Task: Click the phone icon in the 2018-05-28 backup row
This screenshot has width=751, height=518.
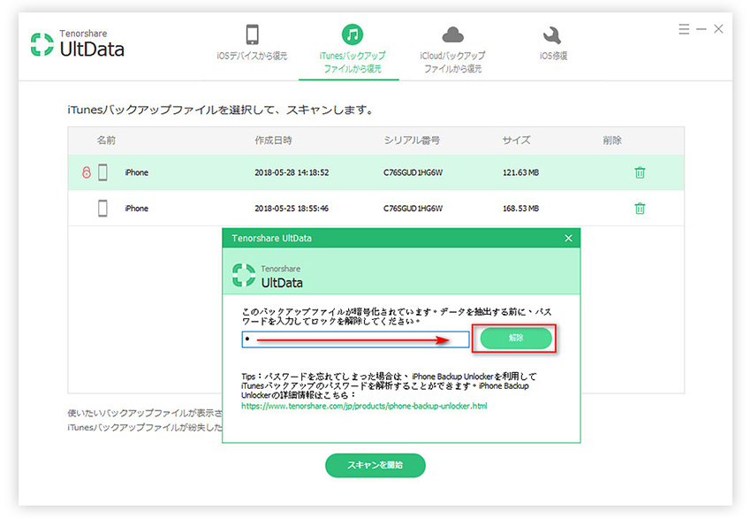Action: point(102,172)
